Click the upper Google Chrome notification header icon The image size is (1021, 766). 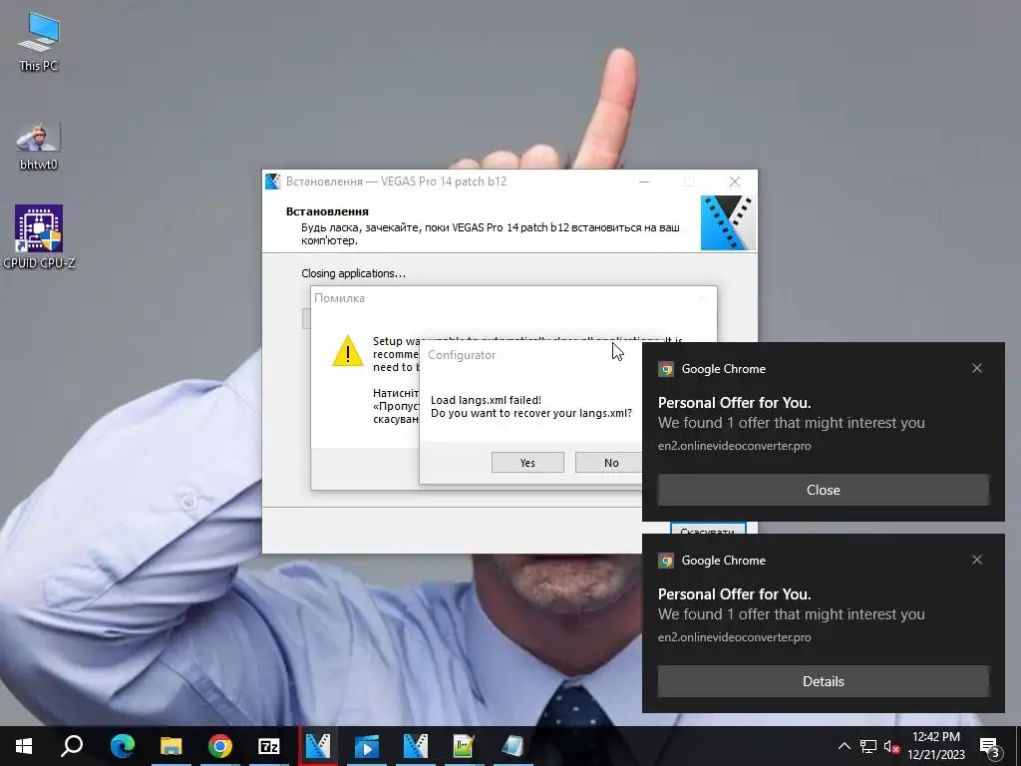(665, 369)
